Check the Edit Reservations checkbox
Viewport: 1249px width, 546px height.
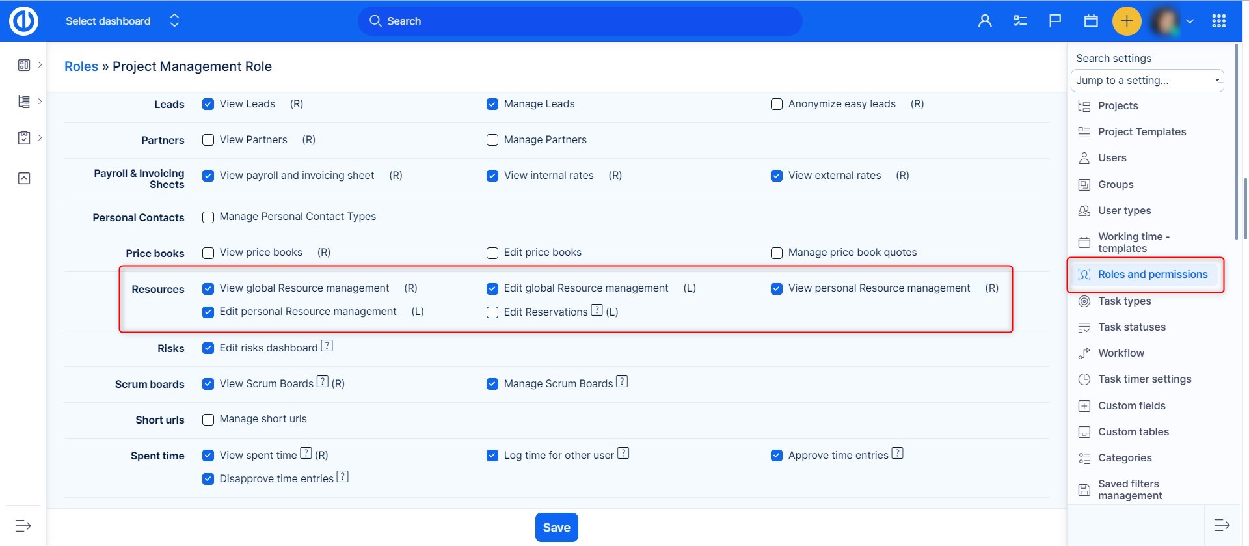(492, 312)
